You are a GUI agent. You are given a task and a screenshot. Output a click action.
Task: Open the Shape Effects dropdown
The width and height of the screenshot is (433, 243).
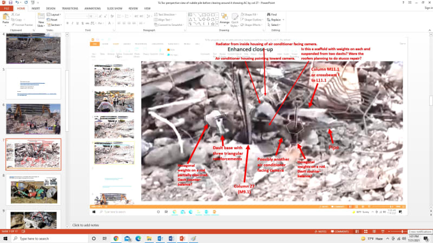point(251,25)
